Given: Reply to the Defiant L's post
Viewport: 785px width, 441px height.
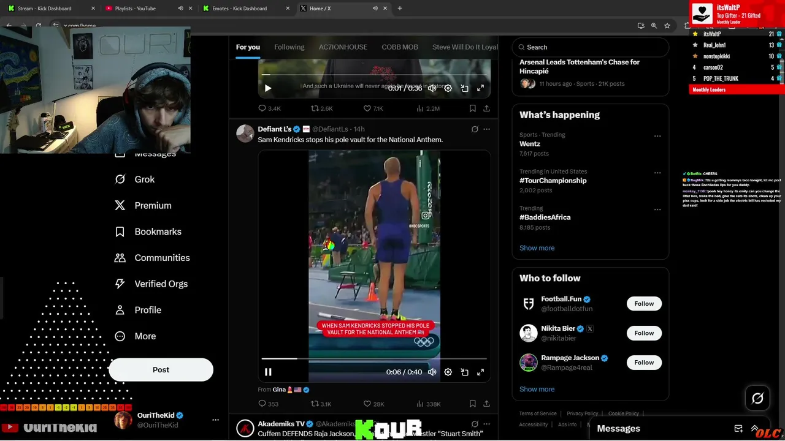Looking at the screenshot, I should pyautogui.click(x=269, y=404).
